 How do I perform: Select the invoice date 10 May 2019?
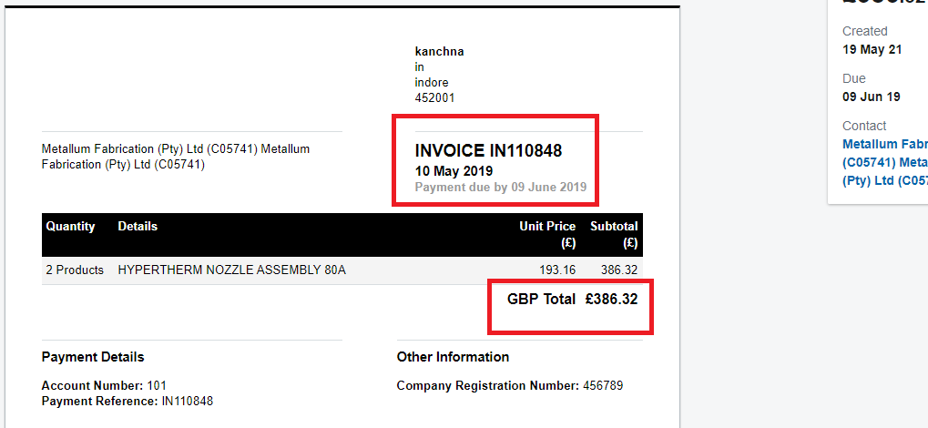pyautogui.click(x=454, y=171)
